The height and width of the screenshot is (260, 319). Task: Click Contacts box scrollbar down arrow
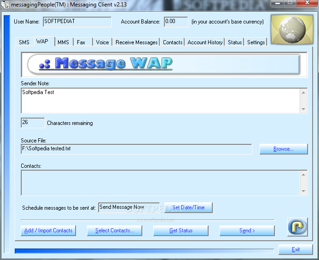tap(303, 191)
